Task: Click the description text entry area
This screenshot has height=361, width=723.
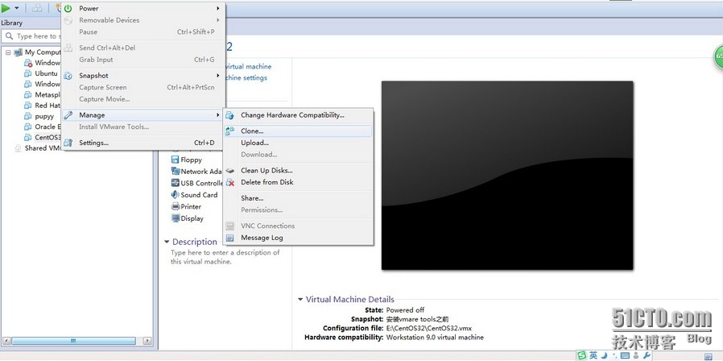Action: (x=225, y=257)
